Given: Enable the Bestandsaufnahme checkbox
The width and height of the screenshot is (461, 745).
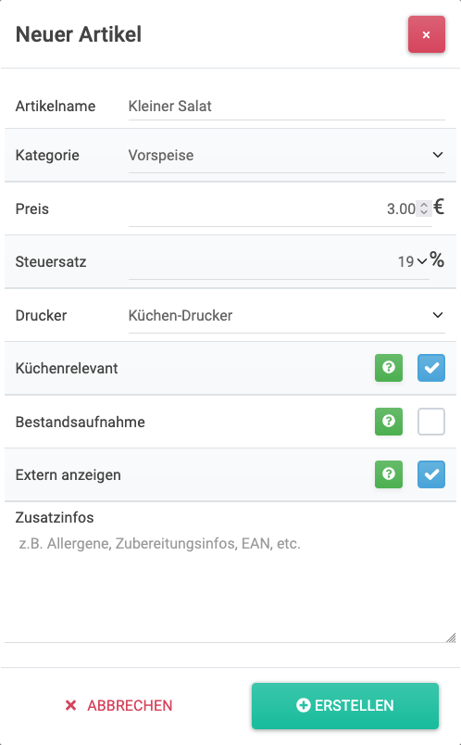Looking at the screenshot, I should pyautogui.click(x=431, y=422).
